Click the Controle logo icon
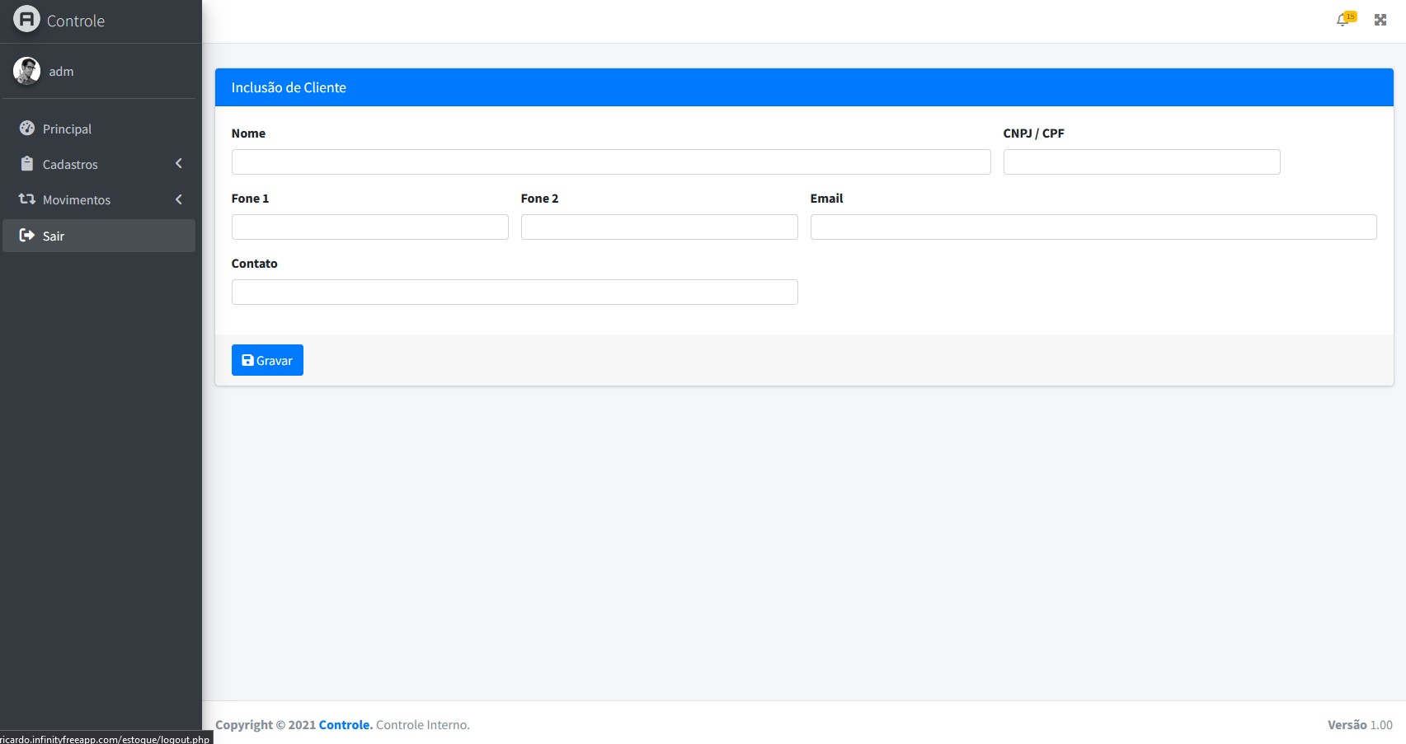This screenshot has height=744, width=1406. pyautogui.click(x=26, y=19)
